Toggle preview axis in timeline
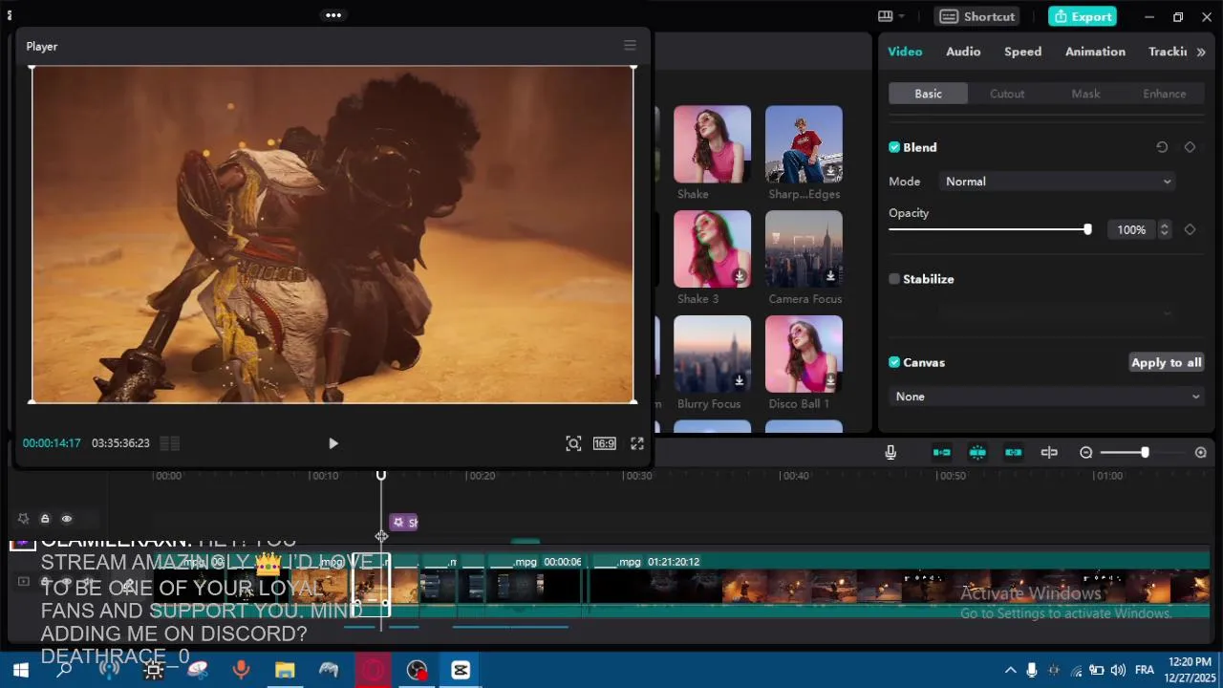The image size is (1223, 688). pos(1049,453)
